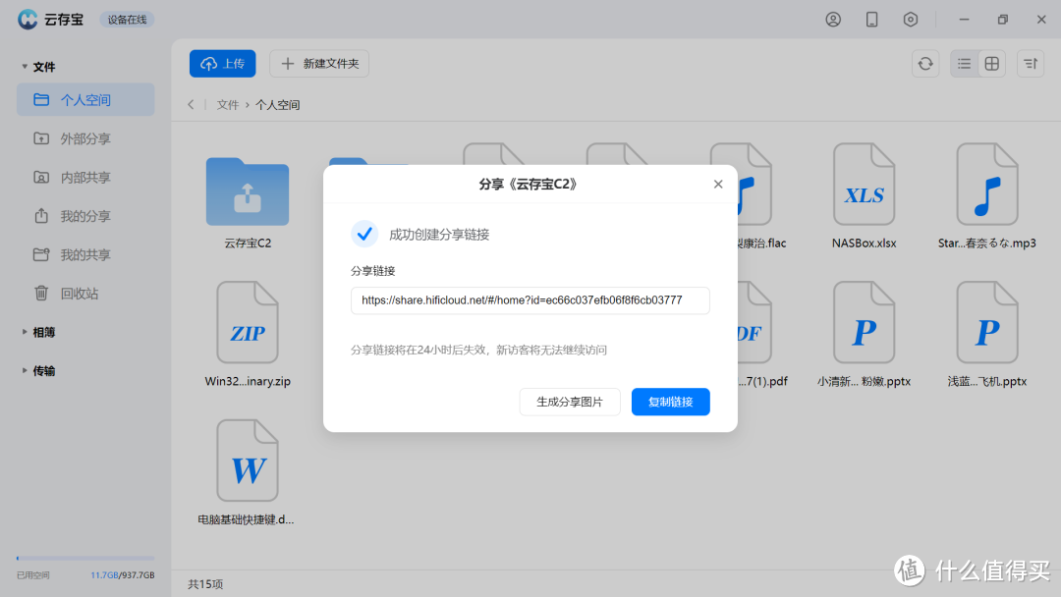Open the account profile icon
Screen dimensions: 1061x597
pyautogui.click(x=833, y=18)
